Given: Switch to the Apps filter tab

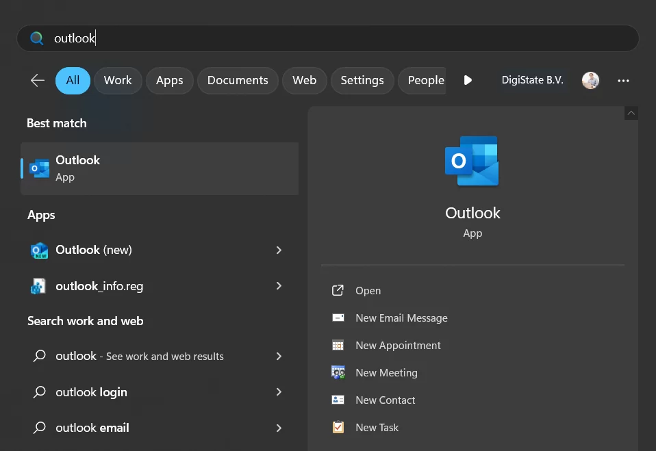Looking at the screenshot, I should [169, 80].
